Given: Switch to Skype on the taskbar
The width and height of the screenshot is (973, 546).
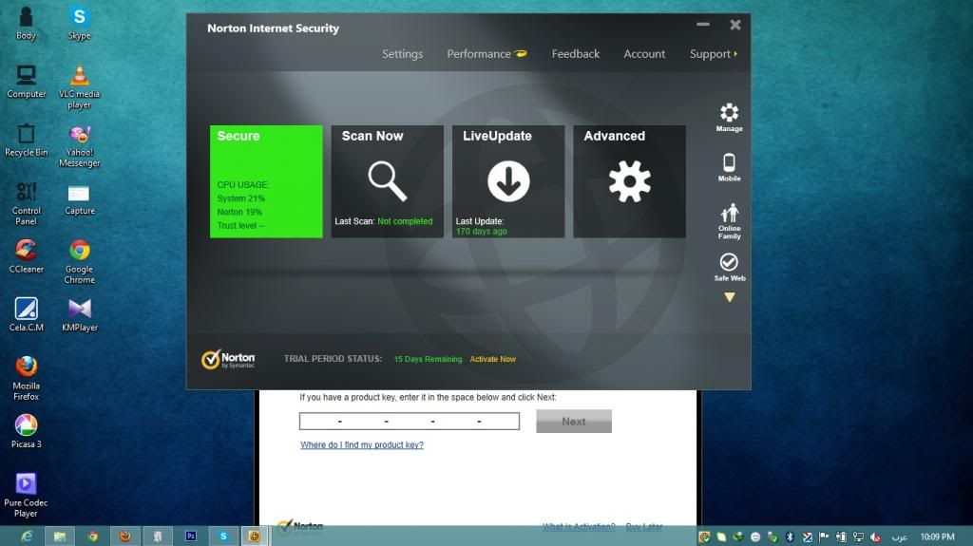Looking at the screenshot, I should [223, 537].
